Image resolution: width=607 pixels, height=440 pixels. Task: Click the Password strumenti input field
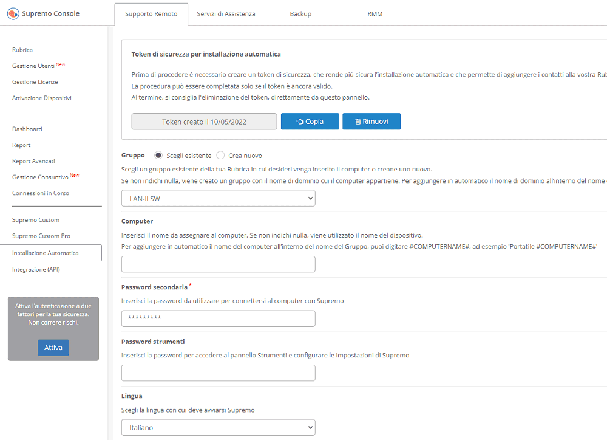219,373
